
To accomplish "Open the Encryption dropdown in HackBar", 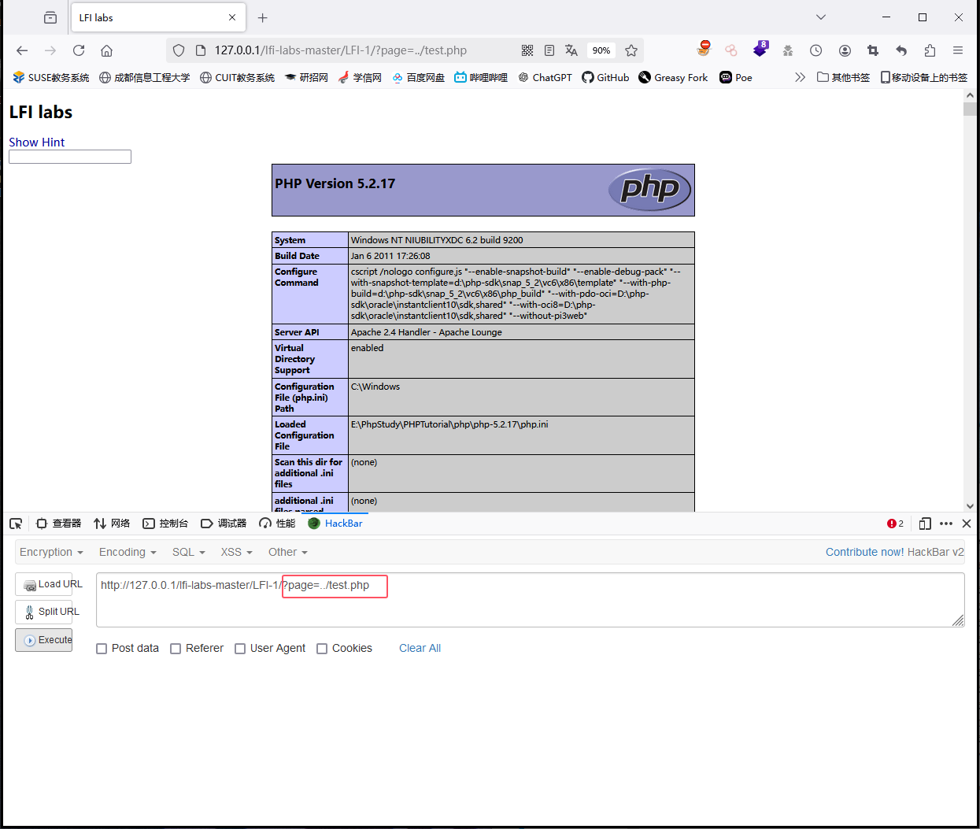I will click(50, 552).
